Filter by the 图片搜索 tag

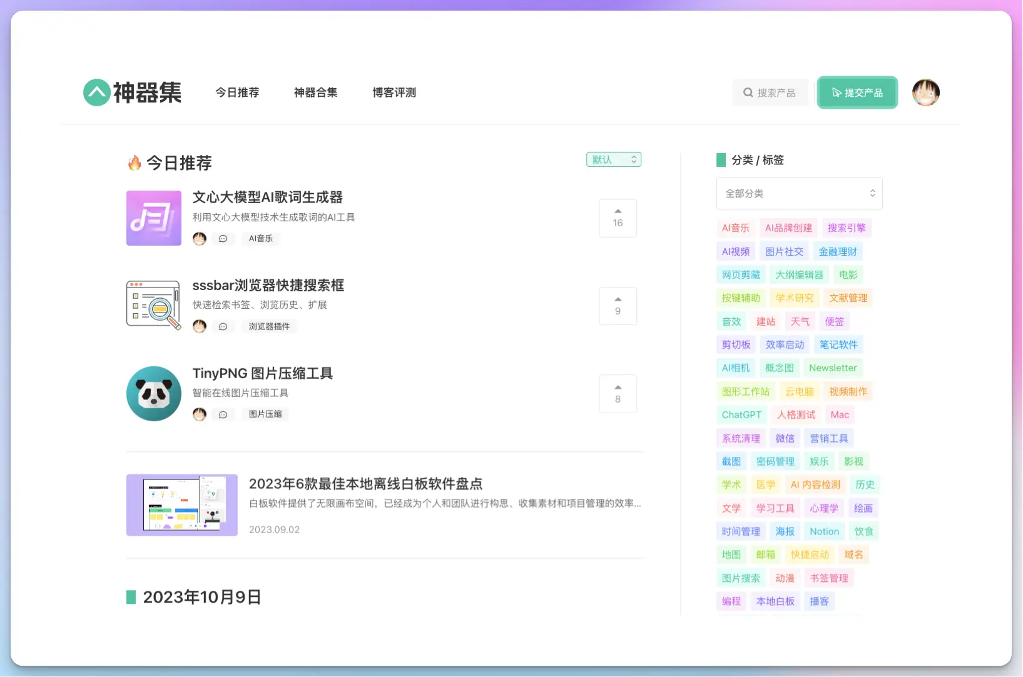741,578
